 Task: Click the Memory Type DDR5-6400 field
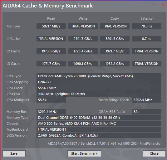(x=99, y=118)
